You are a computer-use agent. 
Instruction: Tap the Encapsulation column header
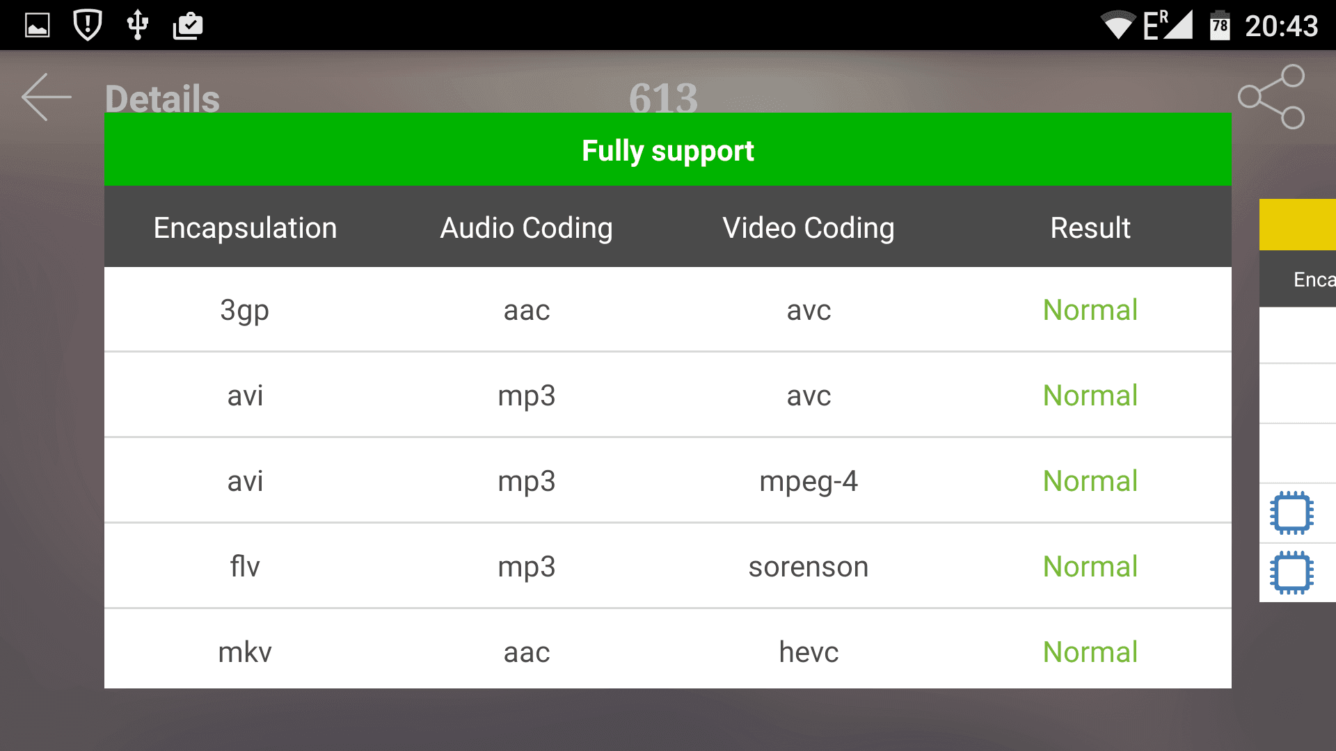pos(245,228)
